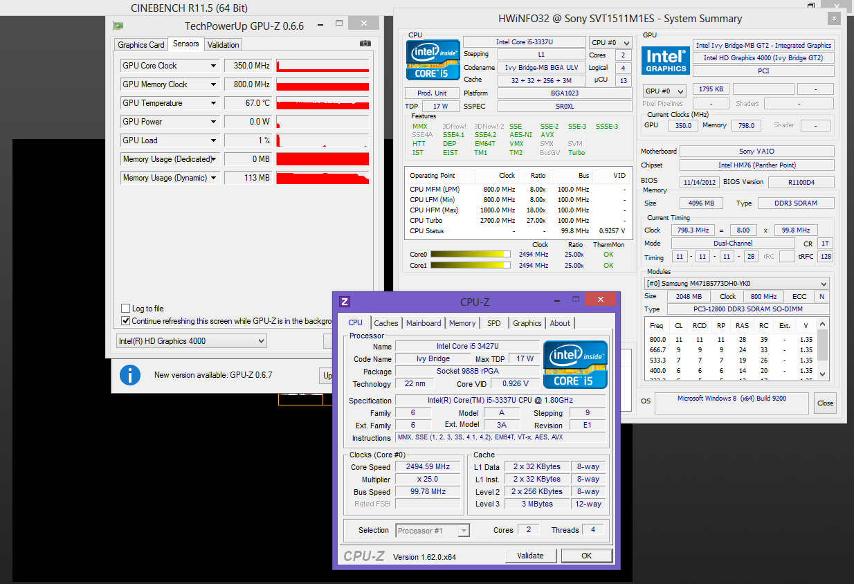Click the Core0 clock usage bar
Image resolution: width=854 pixels, height=584 pixels.
click(471, 255)
